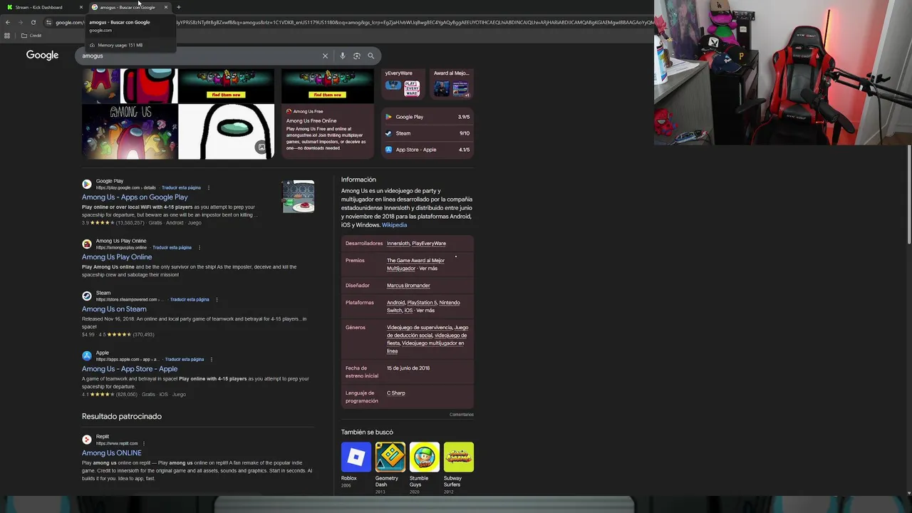
Task: Translate the Steam result page
Action: 190,300
